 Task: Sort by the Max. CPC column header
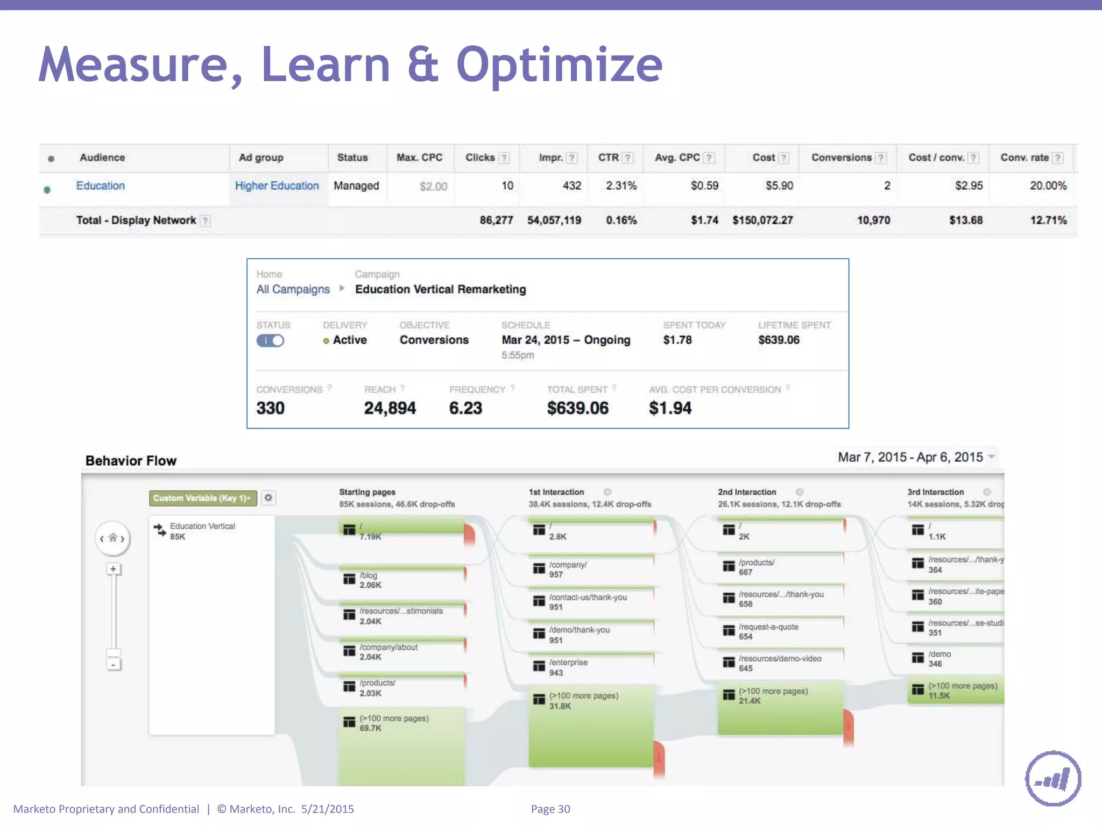tap(419, 158)
